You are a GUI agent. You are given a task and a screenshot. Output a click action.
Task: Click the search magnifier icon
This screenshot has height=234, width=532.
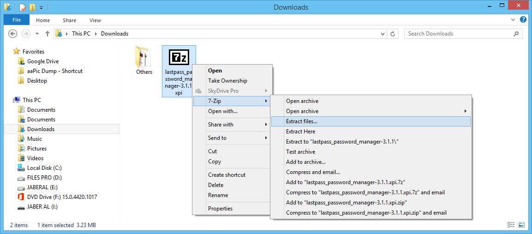click(x=516, y=34)
